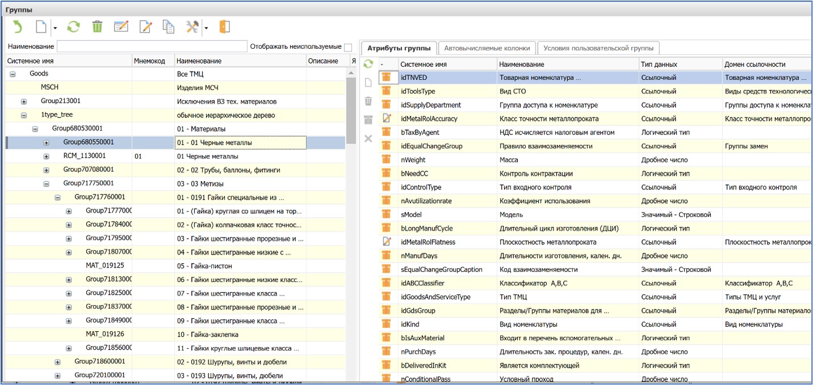
Task: Click the orange exit door icon
Action: pos(224,27)
